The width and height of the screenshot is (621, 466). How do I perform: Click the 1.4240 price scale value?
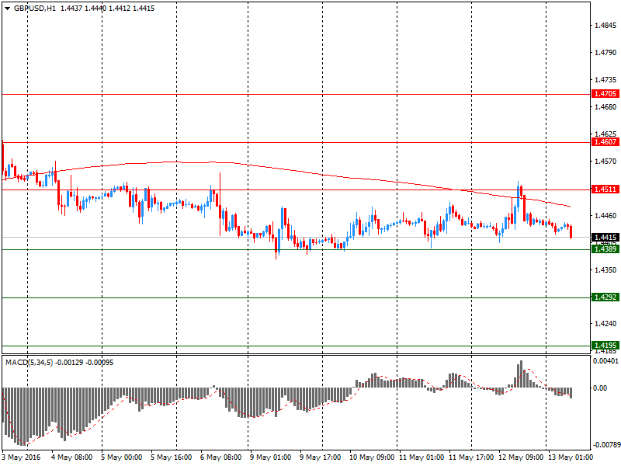[605, 324]
